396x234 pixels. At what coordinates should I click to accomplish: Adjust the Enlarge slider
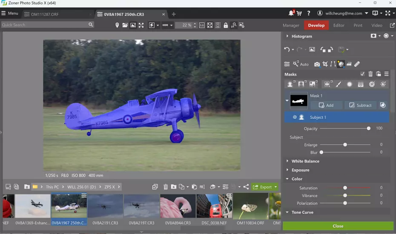[345, 145]
